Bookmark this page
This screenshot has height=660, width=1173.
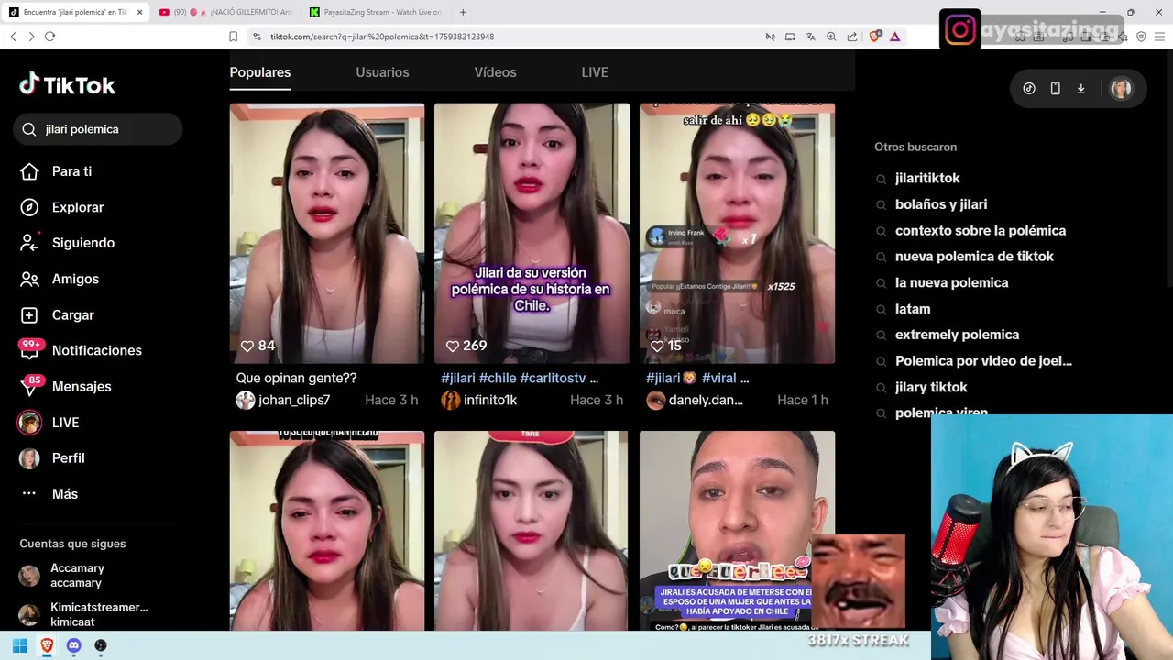[x=233, y=37]
